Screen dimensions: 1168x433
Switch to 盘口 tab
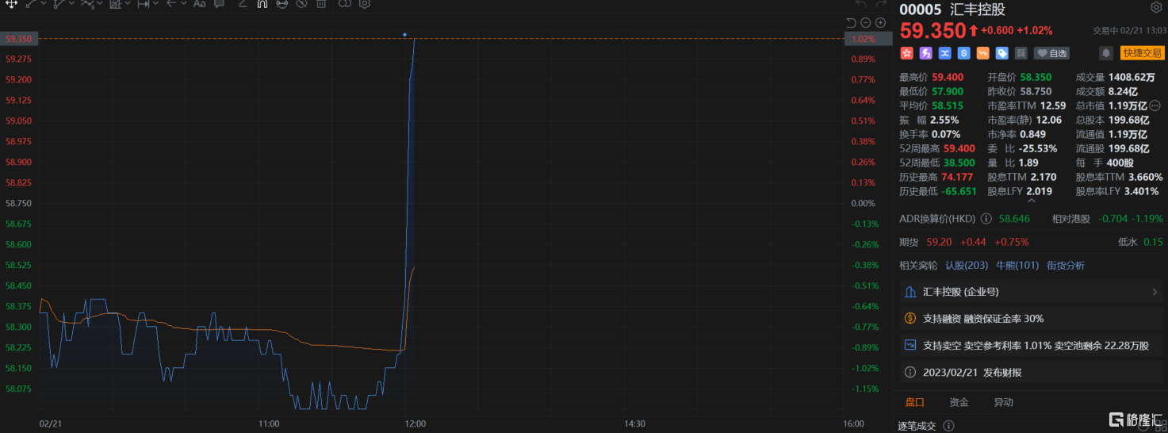pyautogui.click(x=914, y=402)
